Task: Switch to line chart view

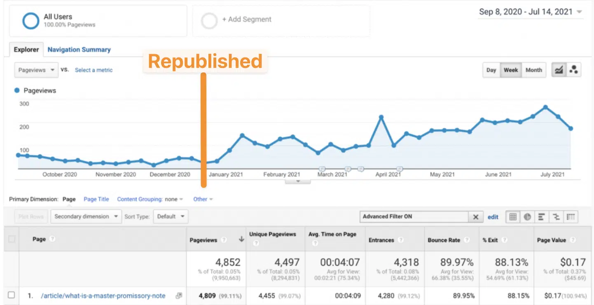Action: (x=559, y=70)
